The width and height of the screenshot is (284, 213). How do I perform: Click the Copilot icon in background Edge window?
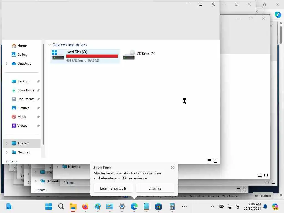click(x=278, y=14)
